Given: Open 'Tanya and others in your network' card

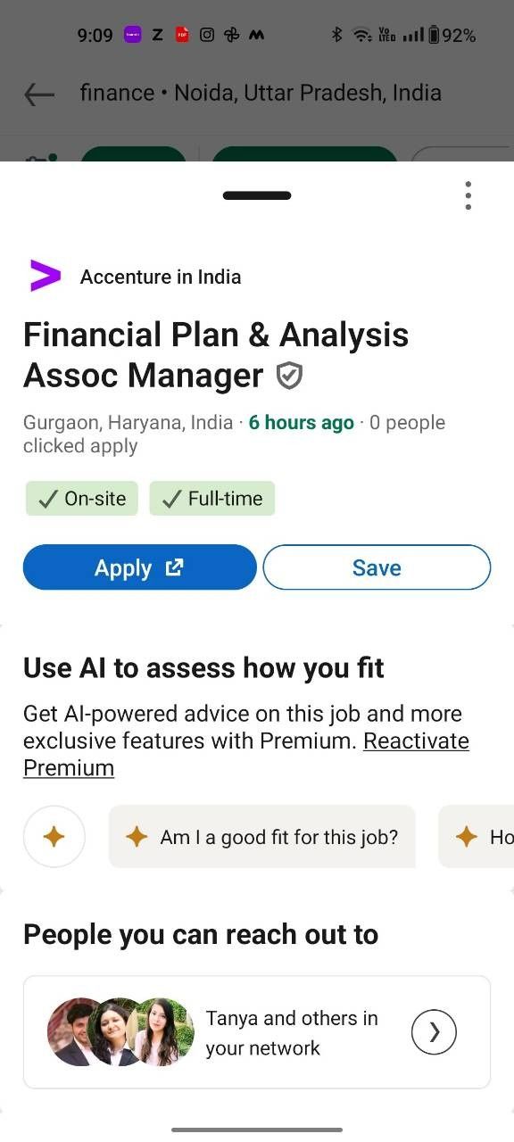Looking at the screenshot, I should [x=257, y=1032].
